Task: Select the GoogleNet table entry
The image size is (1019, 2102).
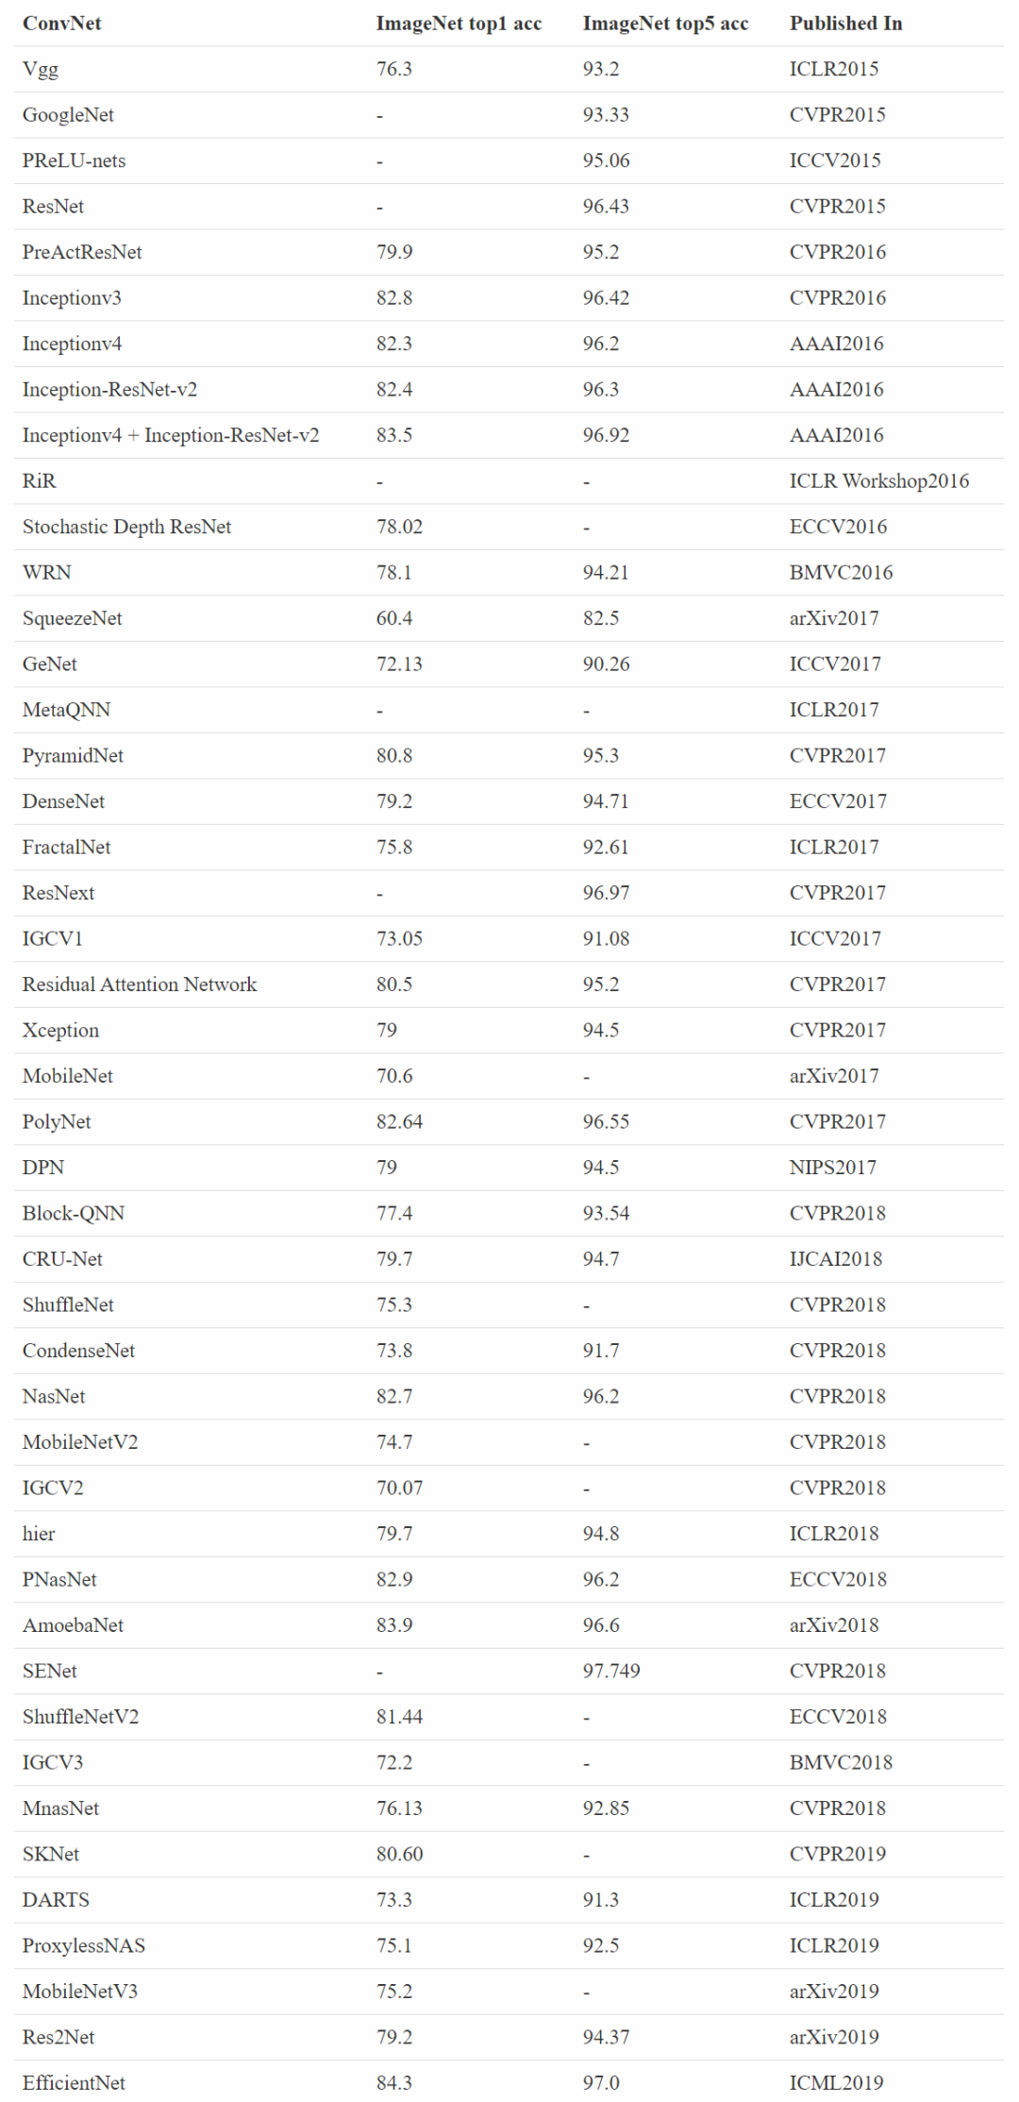Action: coord(68,115)
